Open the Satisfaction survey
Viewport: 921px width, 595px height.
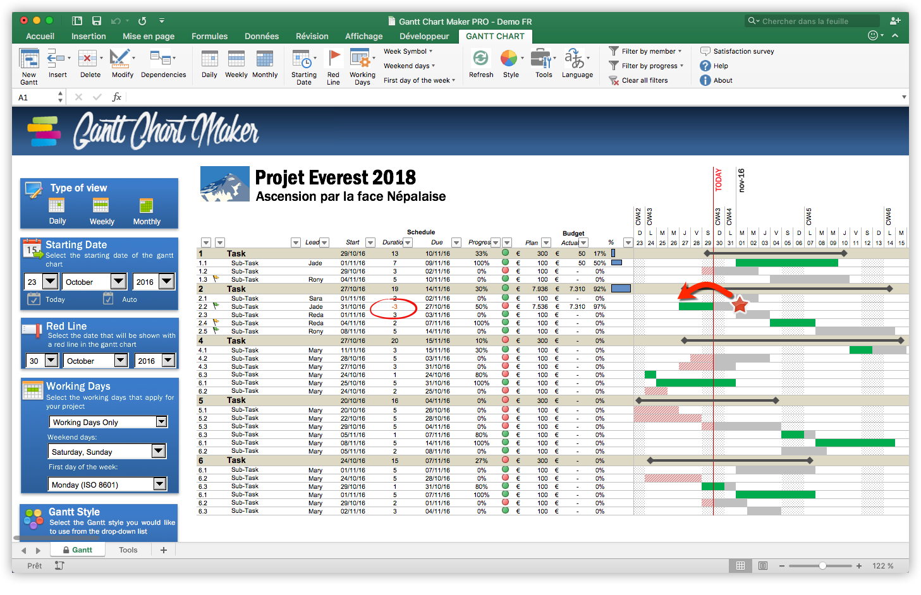[x=737, y=51]
